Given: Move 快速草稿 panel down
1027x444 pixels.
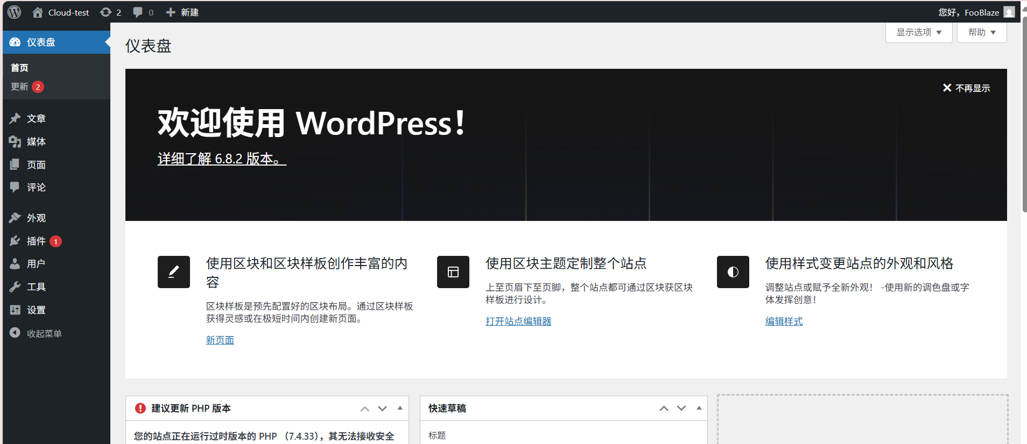Looking at the screenshot, I should coord(681,409).
